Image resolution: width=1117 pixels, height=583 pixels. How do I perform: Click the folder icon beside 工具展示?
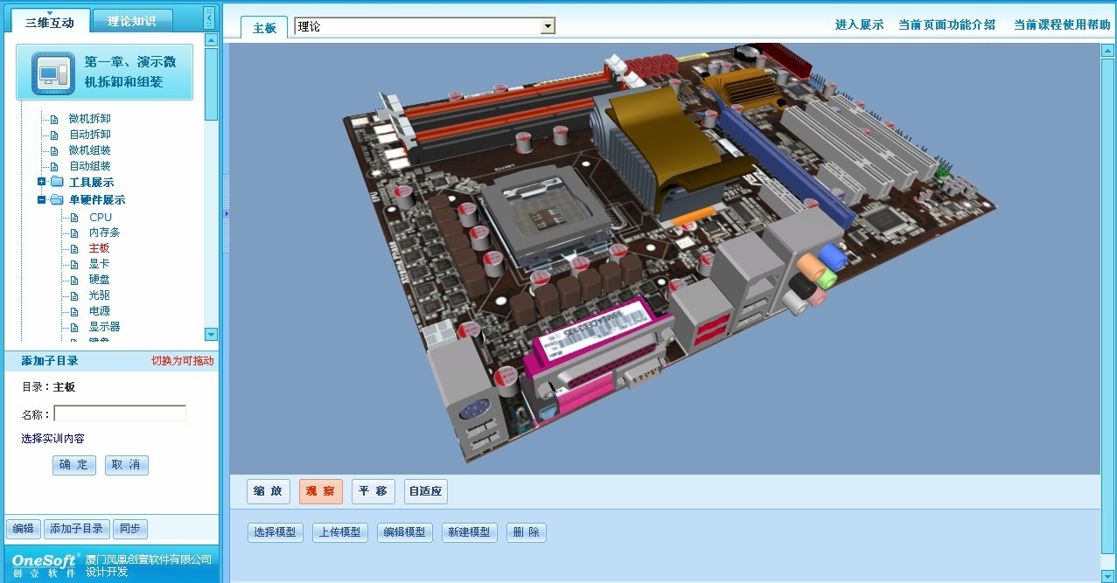(x=57, y=182)
